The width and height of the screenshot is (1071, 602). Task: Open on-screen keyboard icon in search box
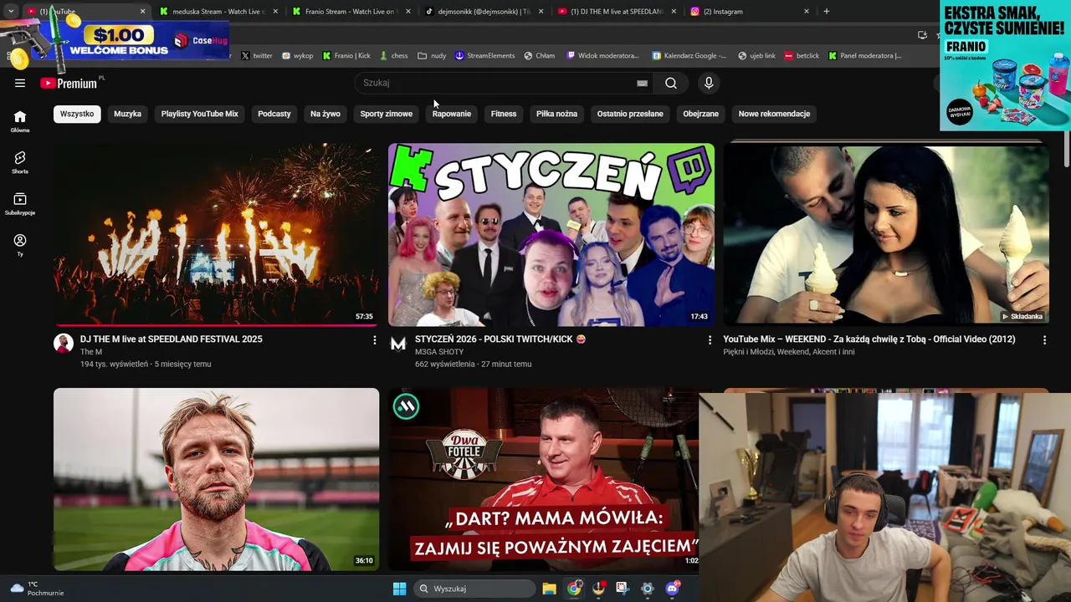642,83
